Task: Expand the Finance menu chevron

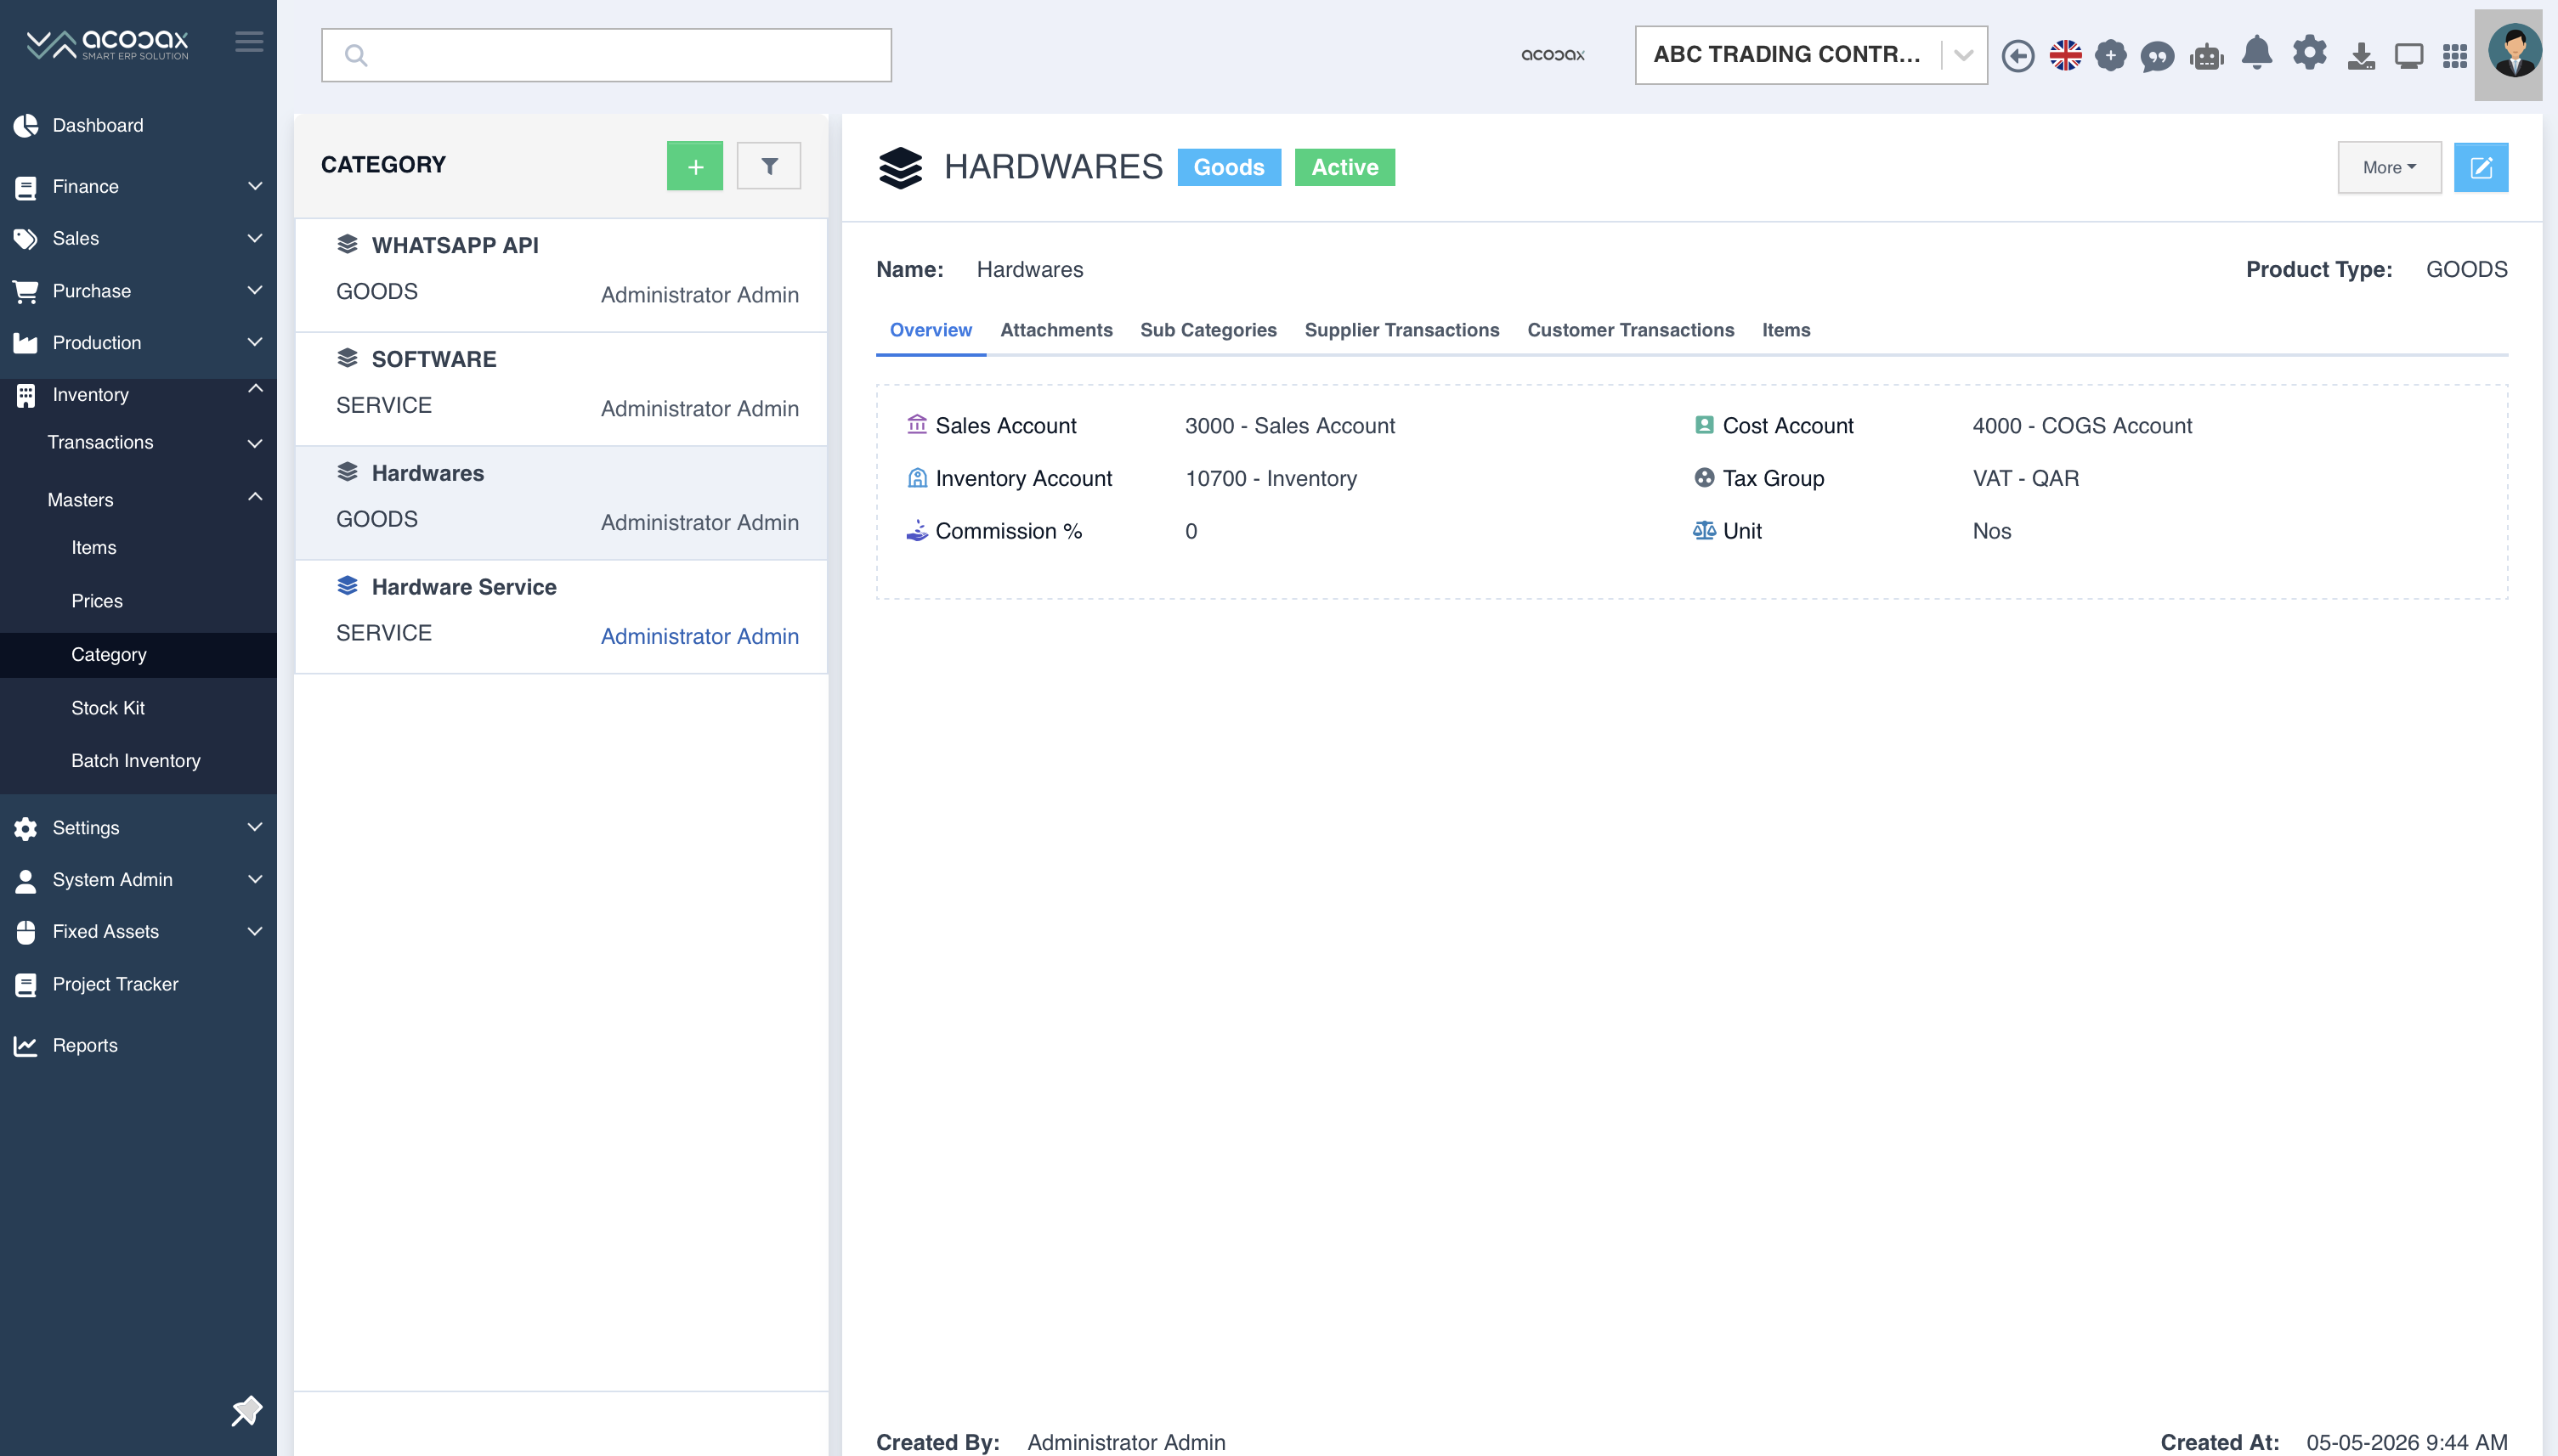Action: [255, 186]
